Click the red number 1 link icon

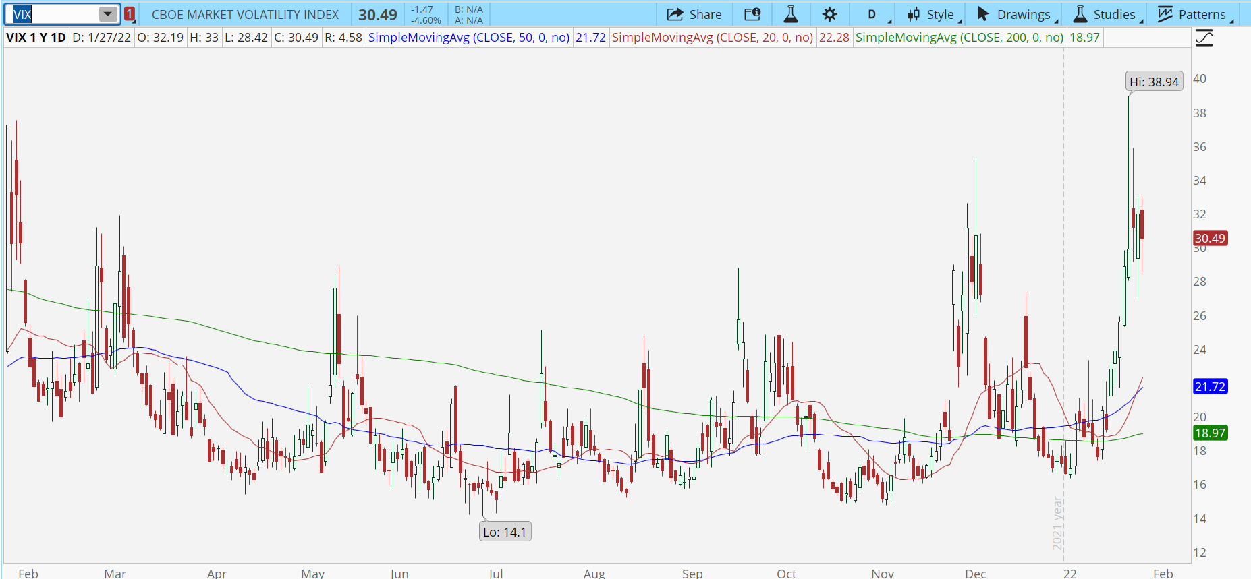[x=130, y=14]
